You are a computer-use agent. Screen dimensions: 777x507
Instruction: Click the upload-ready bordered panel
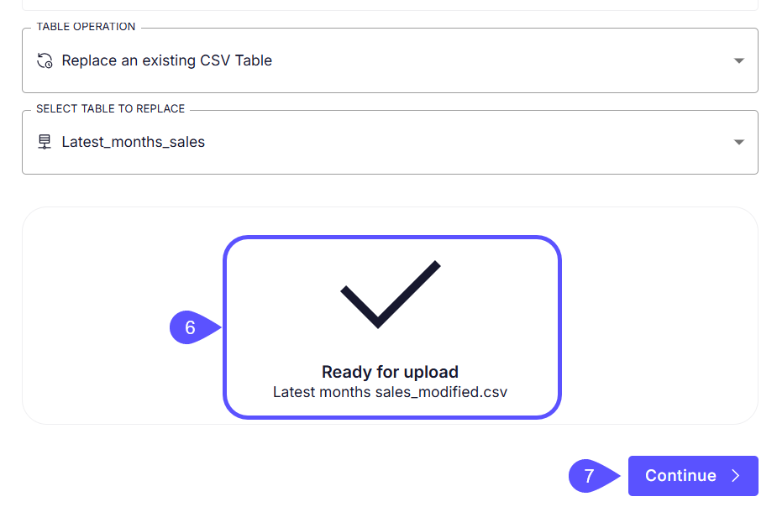(x=390, y=327)
